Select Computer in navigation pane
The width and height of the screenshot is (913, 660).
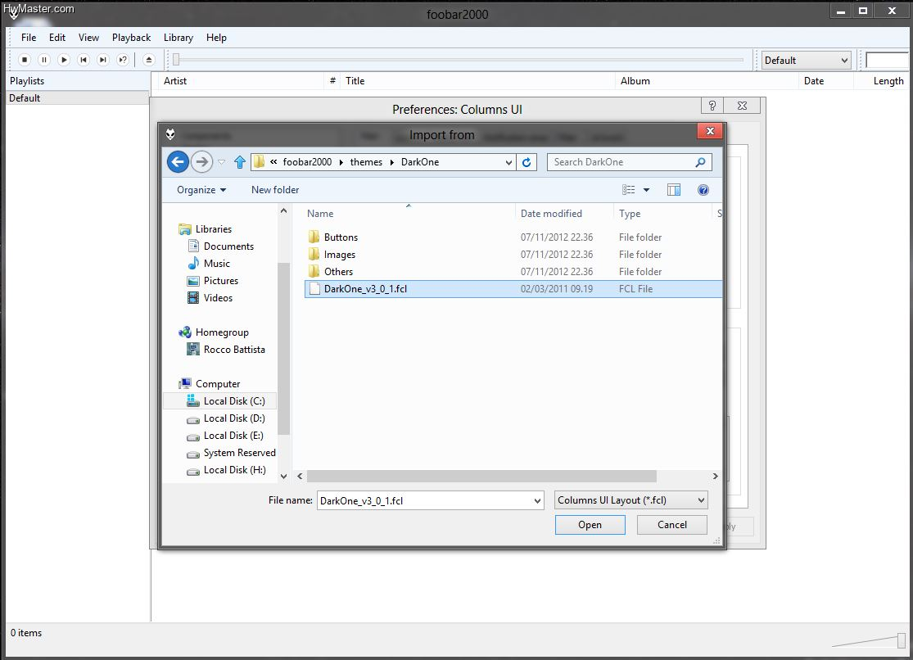(218, 384)
